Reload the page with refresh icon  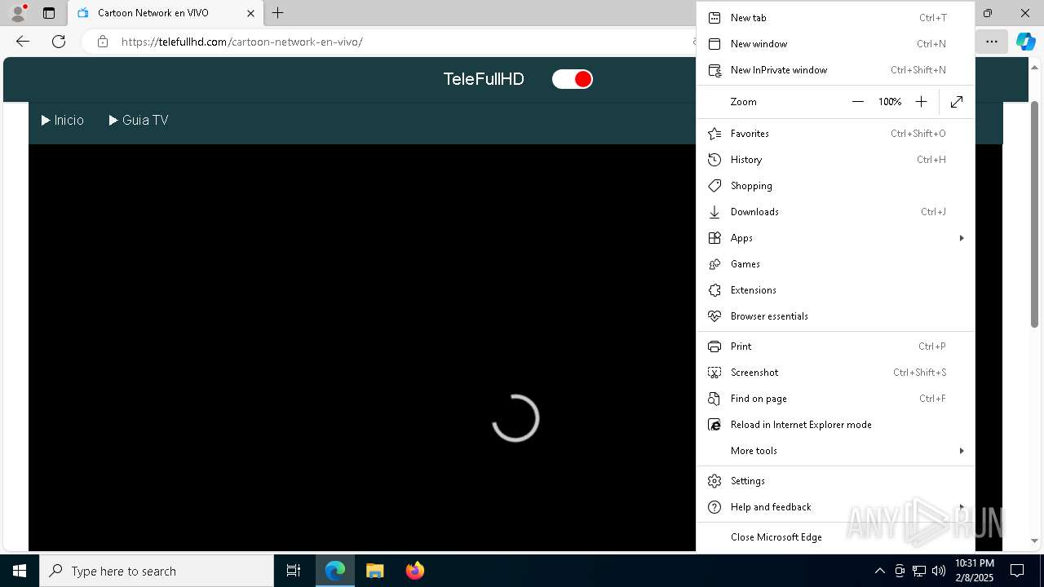tap(59, 42)
